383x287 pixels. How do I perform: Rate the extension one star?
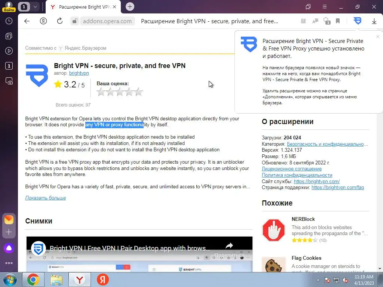point(101,92)
